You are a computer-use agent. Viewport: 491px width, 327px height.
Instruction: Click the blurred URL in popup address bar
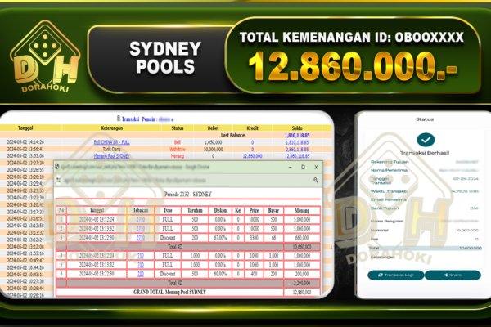click(x=135, y=181)
